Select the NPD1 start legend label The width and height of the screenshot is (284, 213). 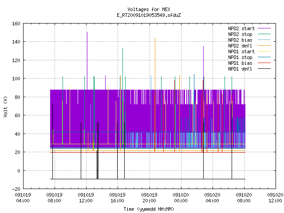point(241,51)
